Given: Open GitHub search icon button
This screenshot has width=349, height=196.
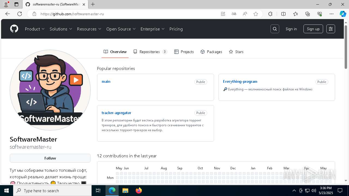Looking at the screenshot, I should tap(275, 29).
